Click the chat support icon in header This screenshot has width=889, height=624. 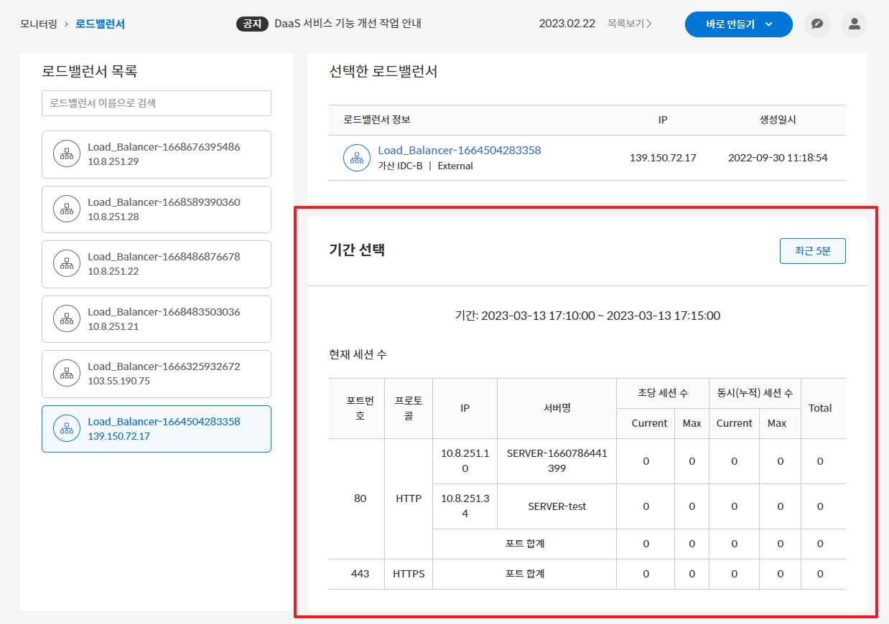click(x=817, y=24)
